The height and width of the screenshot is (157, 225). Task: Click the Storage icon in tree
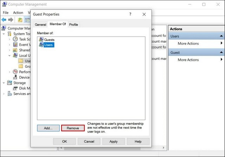click(x=9, y=83)
